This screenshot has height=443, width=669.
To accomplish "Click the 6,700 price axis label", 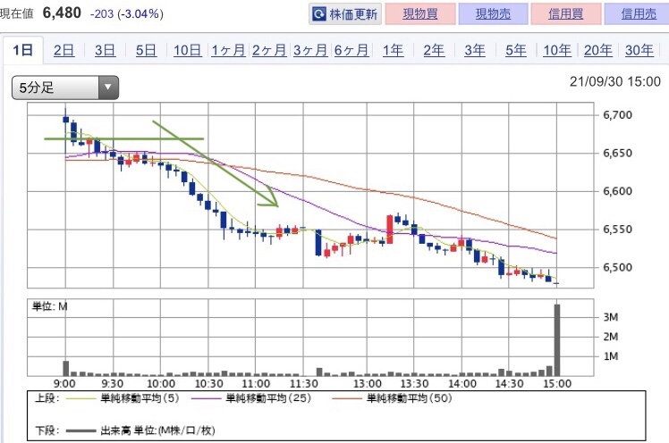I will click(617, 115).
